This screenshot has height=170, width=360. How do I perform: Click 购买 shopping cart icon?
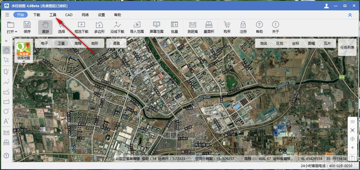227,27
